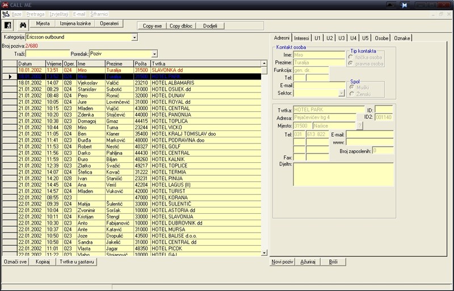
Task: Select the HOTEL ROYAL dd row
Action: point(132,102)
